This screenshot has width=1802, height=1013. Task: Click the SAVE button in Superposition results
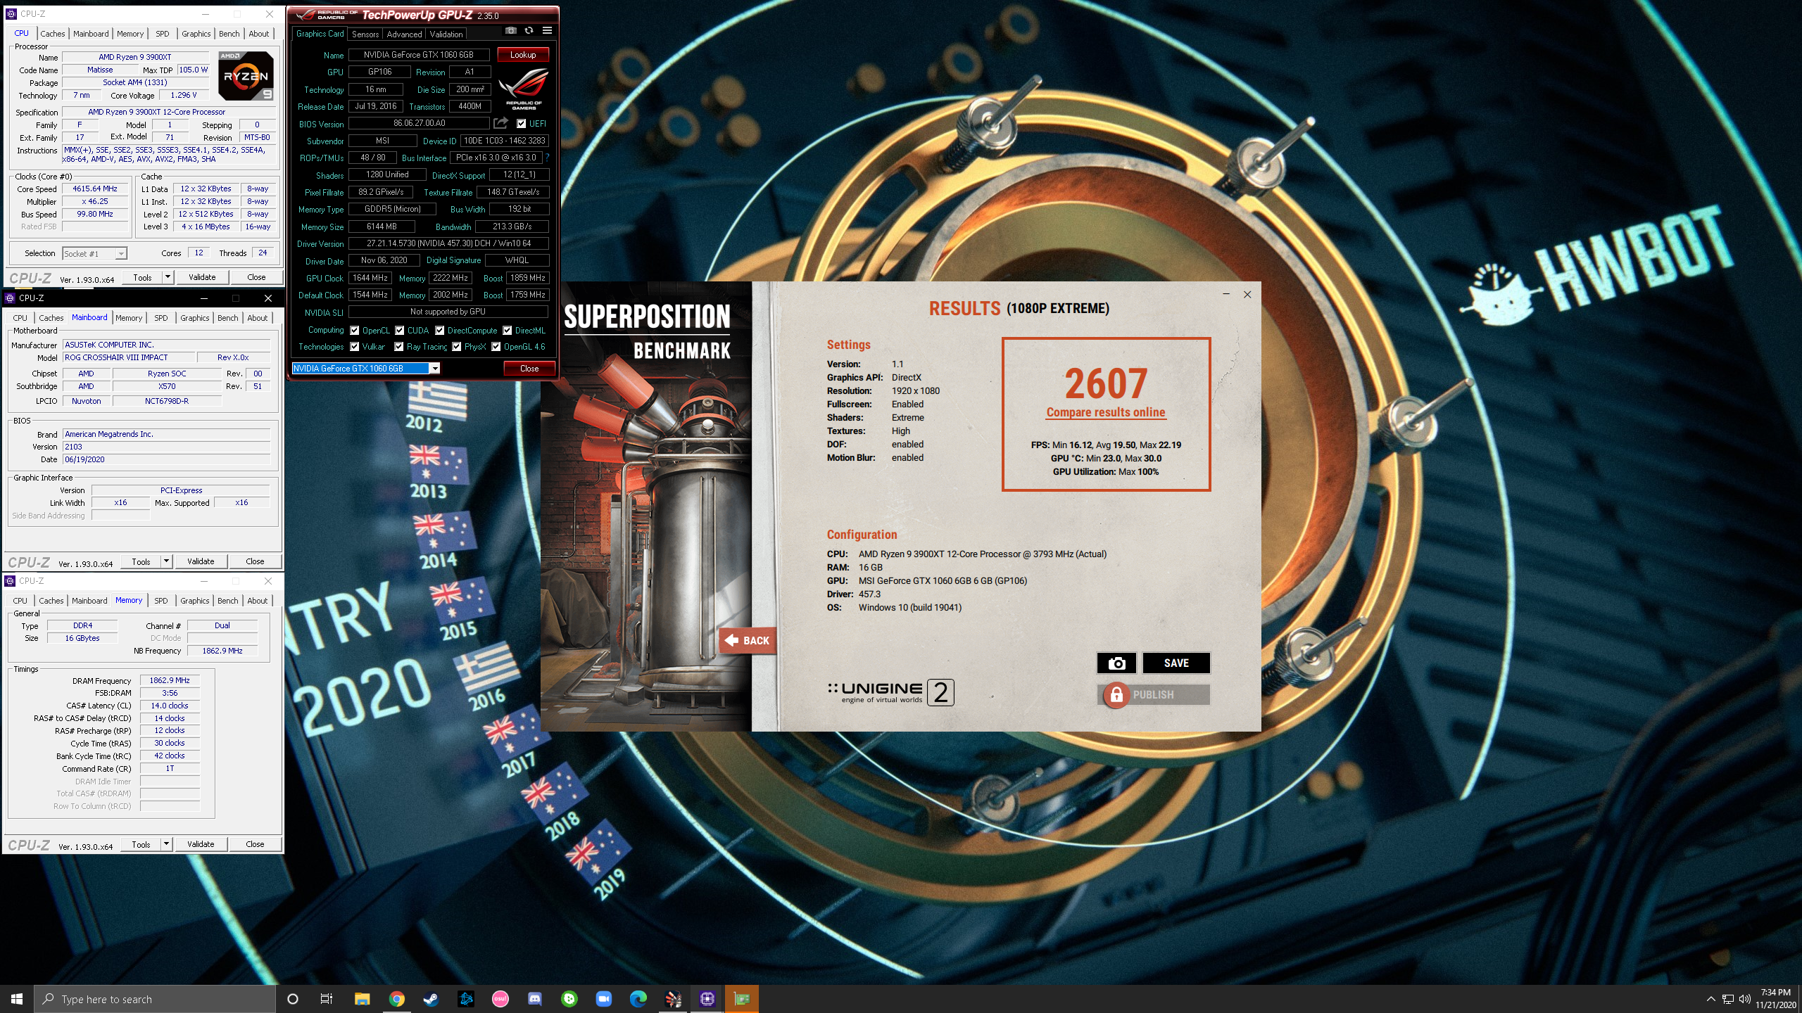(x=1176, y=663)
